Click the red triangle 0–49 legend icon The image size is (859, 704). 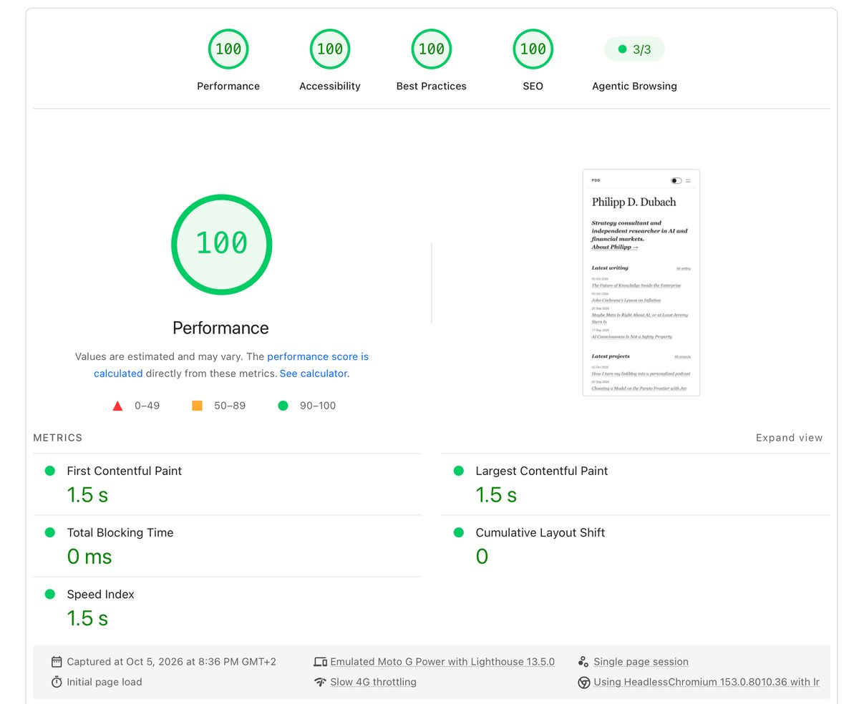click(117, 406)
